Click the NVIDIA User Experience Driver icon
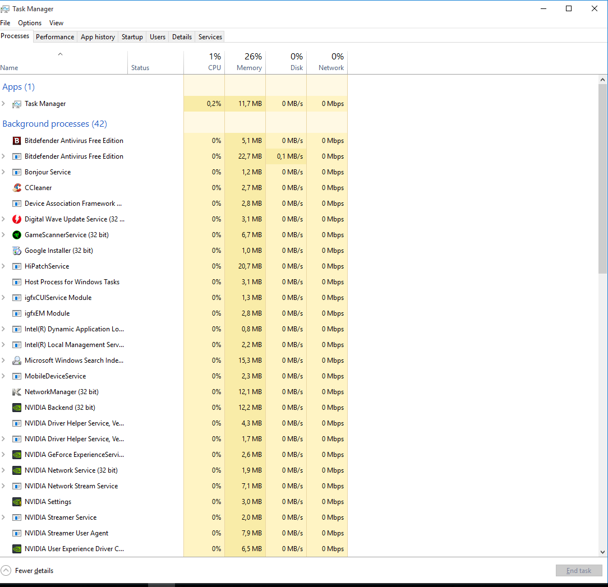This screenshot has width=608, height=587. tap(17, 549)
